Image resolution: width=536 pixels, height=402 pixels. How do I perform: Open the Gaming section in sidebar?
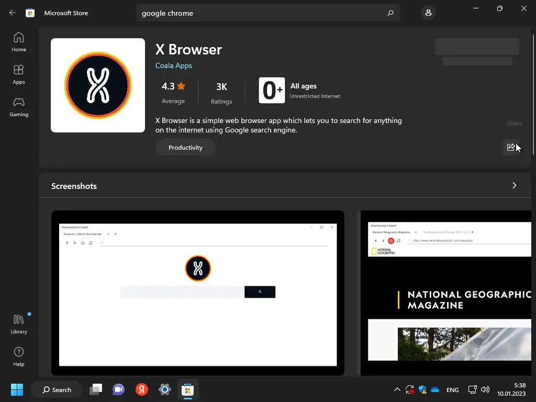point(19,107)
